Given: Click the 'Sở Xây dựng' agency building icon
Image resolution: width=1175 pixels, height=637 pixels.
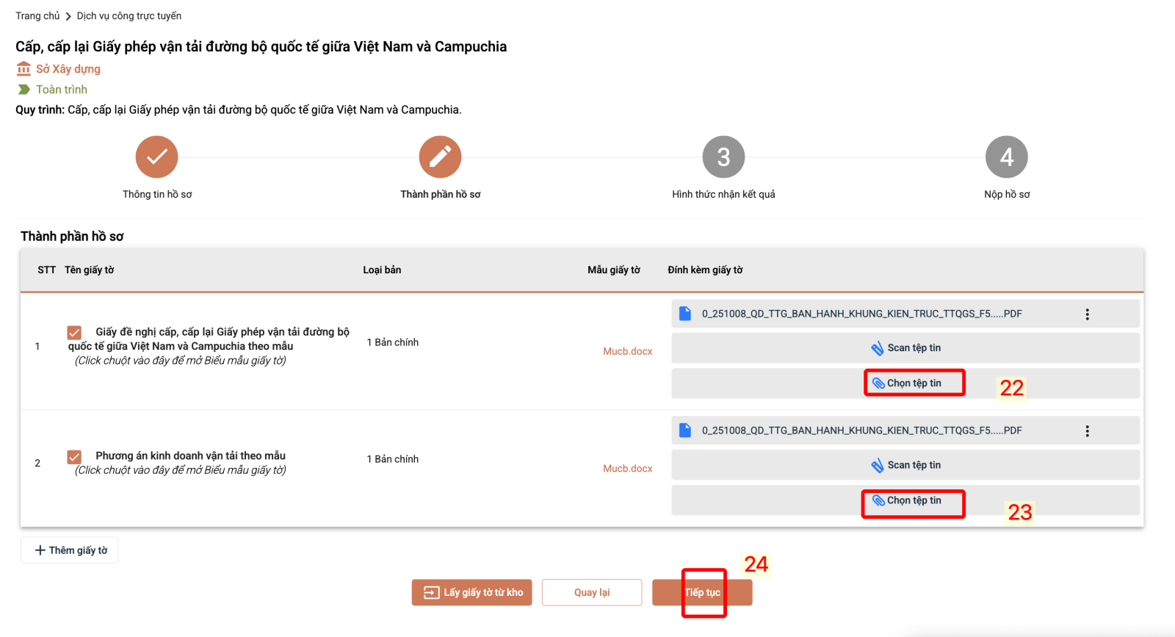Looking at the screenshot, I should coord(24,69).
